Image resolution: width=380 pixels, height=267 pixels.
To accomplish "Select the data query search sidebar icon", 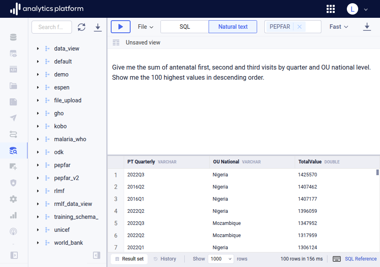I will (13, 150).
